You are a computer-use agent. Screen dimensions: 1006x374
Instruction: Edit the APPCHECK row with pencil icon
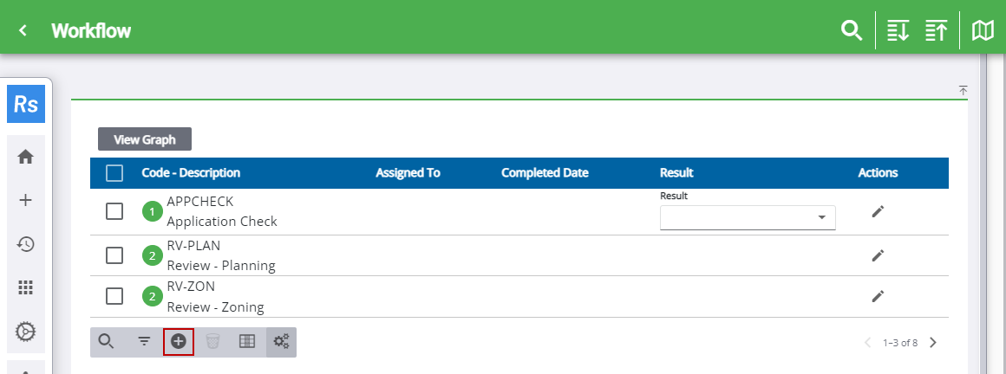pos(878,212)
